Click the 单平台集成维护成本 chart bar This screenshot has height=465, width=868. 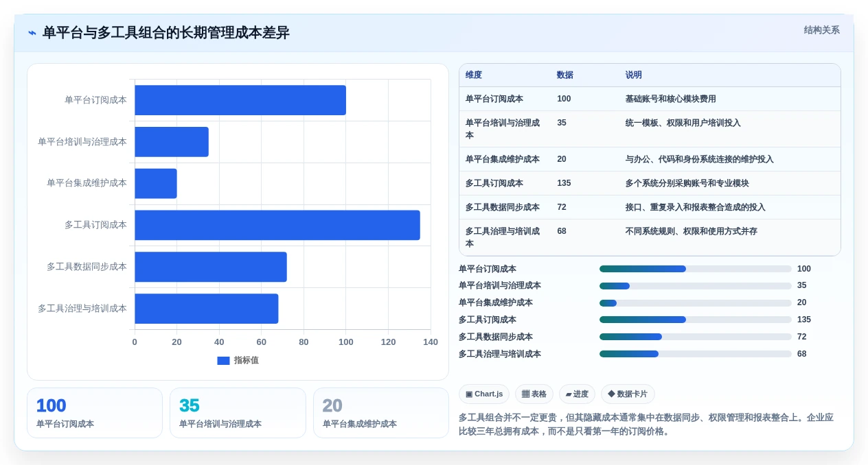click(x=156, y=184)
